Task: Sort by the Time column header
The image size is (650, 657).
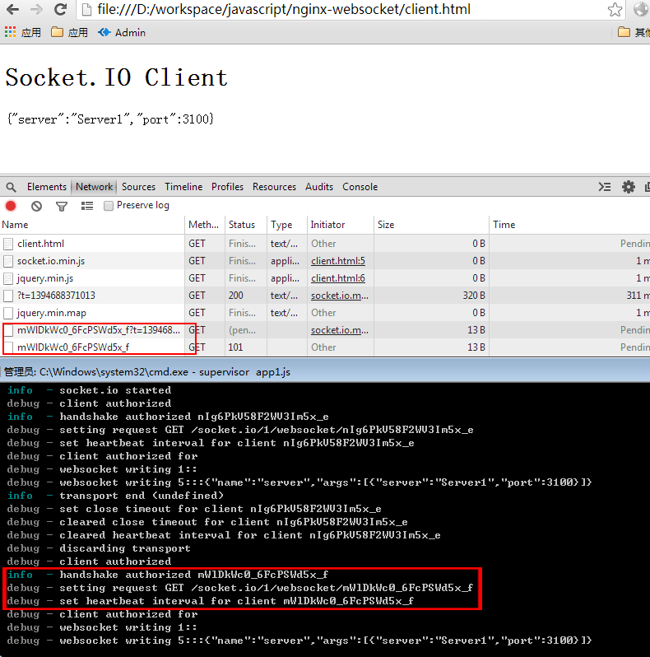Action: click(569, 225)
